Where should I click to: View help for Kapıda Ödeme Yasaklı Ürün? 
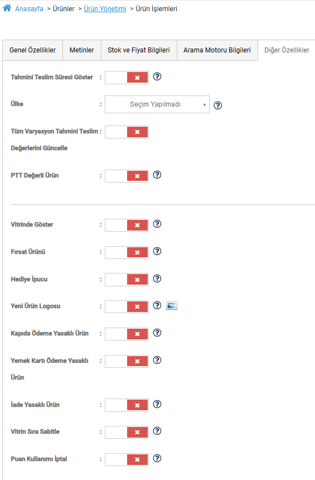tap(157, 333)
